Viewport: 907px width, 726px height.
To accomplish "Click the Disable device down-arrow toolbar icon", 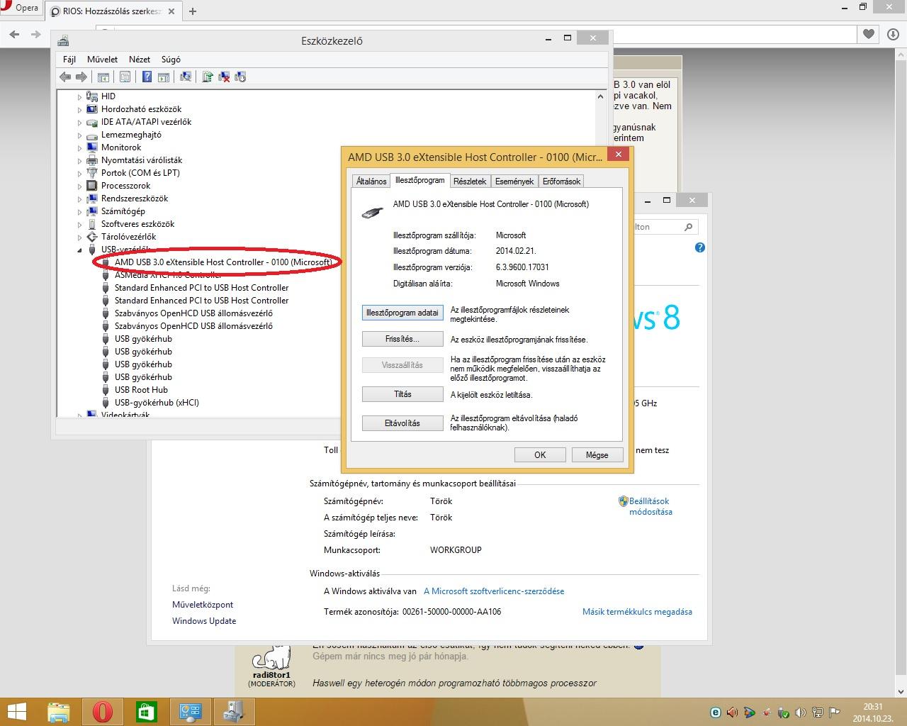I will (240, 77).
